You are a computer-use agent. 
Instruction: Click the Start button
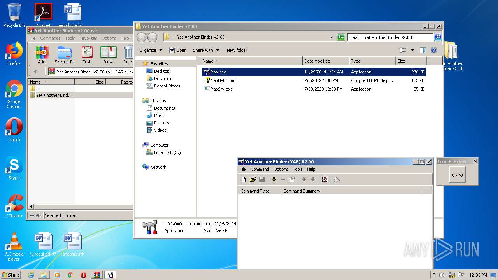click(11, 275)
